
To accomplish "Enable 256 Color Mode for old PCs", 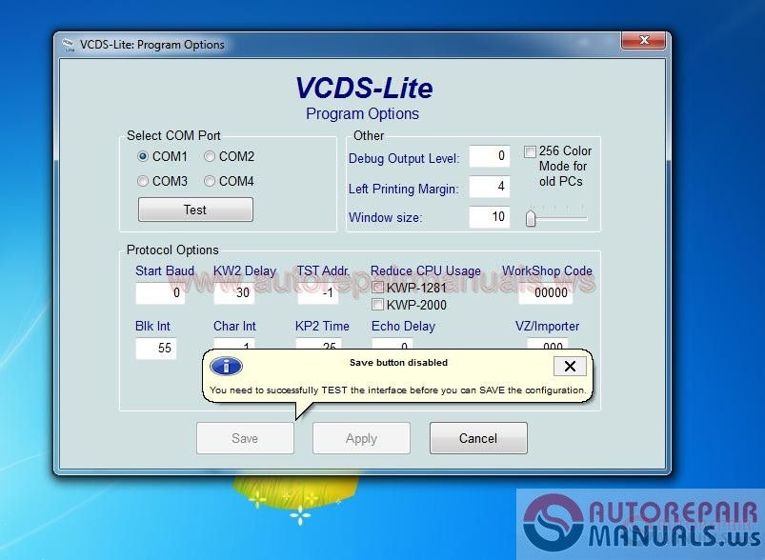I will 530,151.
